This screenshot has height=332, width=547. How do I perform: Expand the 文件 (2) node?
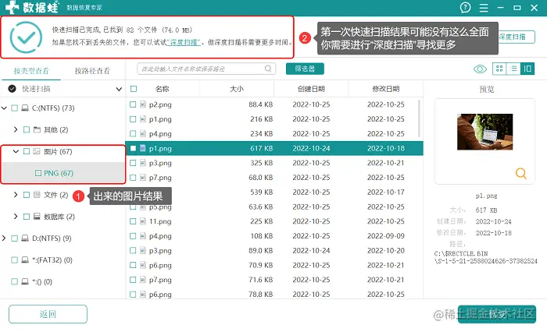point(16,195)
